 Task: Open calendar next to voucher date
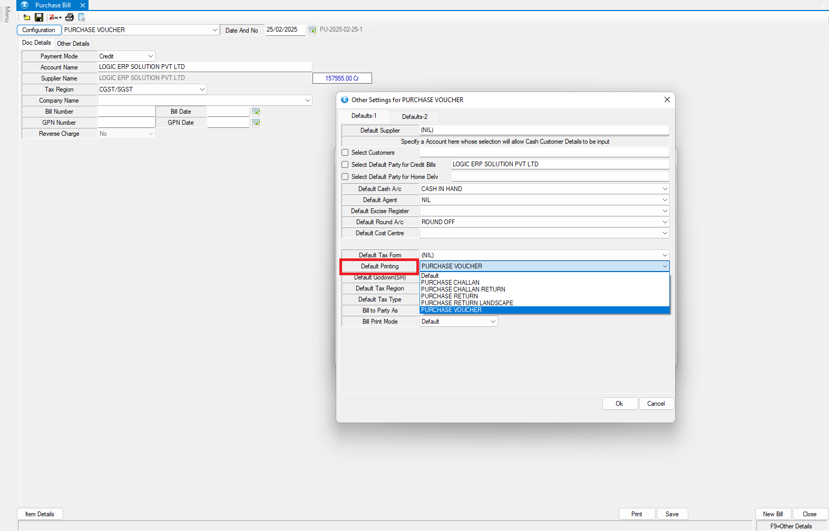(312, 30)
